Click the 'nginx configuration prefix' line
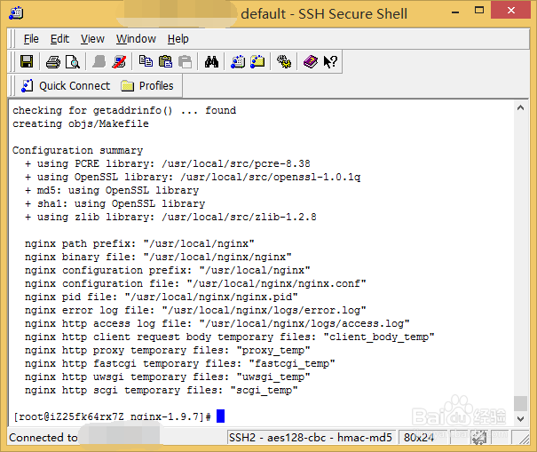This screenshot has height=452, width=537. click(x=168, y=270)
